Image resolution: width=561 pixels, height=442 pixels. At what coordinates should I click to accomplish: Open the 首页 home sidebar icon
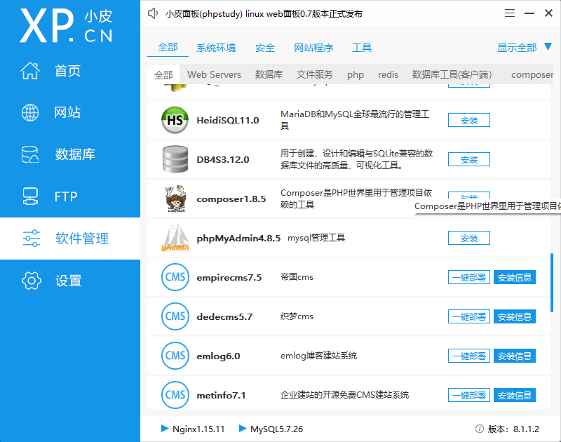[32, 70]
